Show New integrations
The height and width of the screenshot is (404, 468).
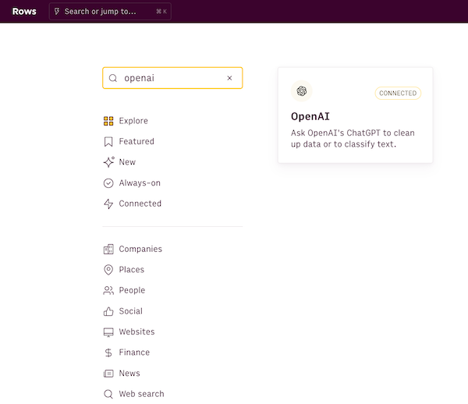point(127,162)
